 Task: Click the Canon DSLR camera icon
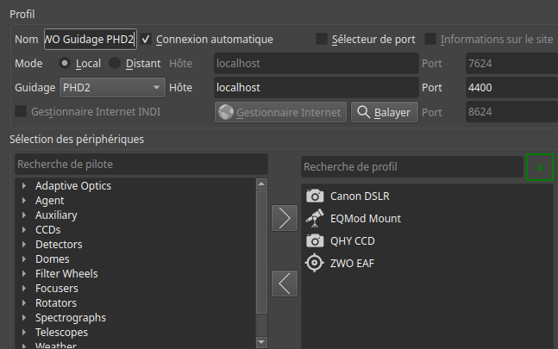(x=316, y=196)
